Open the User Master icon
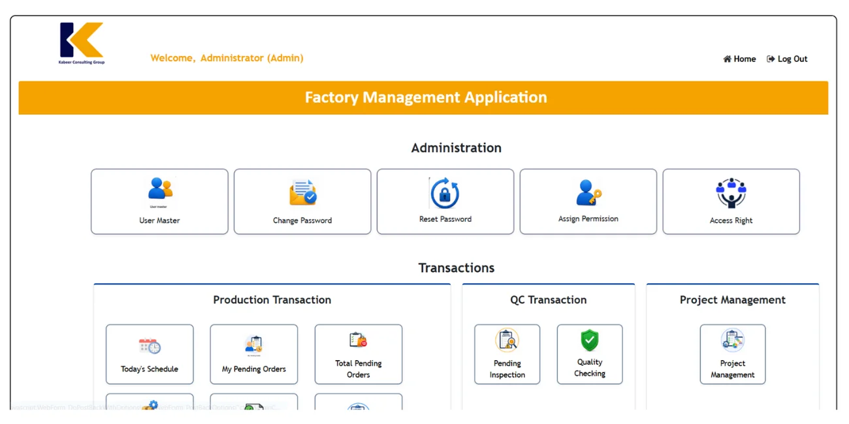The image size is (849, 424). (x=160, y=190)
